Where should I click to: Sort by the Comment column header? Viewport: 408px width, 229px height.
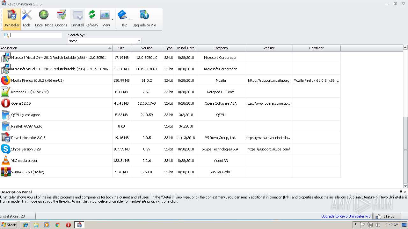317,48
